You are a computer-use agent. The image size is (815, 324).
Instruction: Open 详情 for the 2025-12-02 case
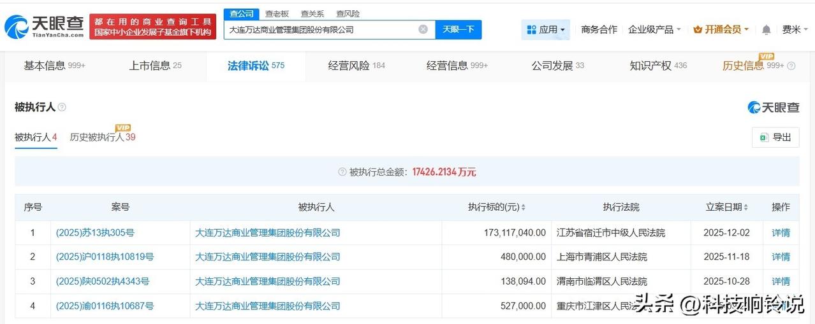click(x=781, y=233)
